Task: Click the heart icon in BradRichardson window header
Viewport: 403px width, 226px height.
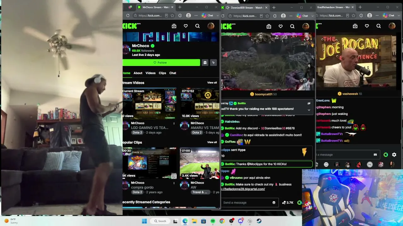Action: coord(367,26)
